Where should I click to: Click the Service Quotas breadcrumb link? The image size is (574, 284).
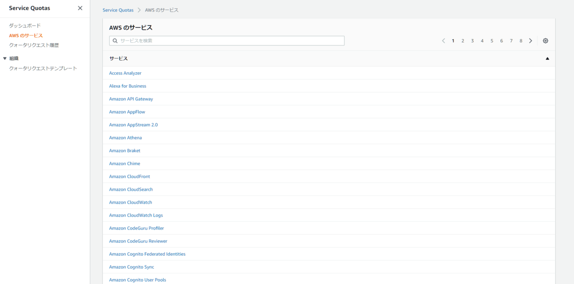point(118,10)
